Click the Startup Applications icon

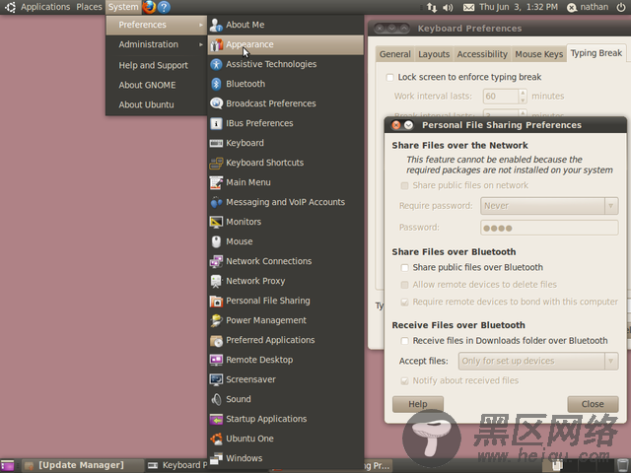point(216,419)
